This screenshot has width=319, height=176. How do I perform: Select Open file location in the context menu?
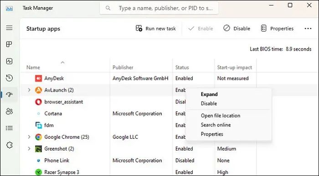click(x=221, y=115)
